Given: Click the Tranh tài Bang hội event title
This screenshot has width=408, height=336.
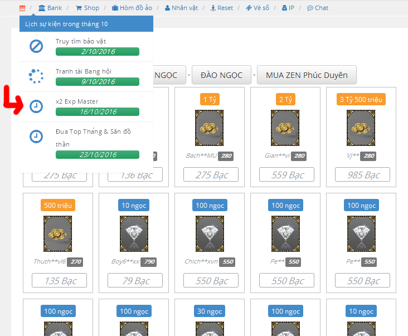Looking at the screenshot, I should (x=84, y=71).
